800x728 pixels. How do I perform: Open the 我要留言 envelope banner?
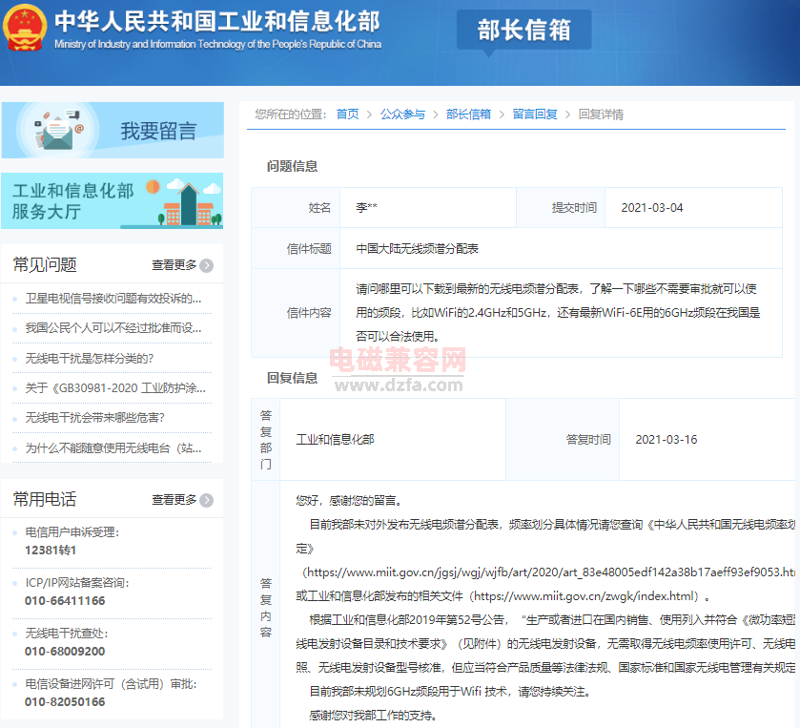[x=113, y=130]
